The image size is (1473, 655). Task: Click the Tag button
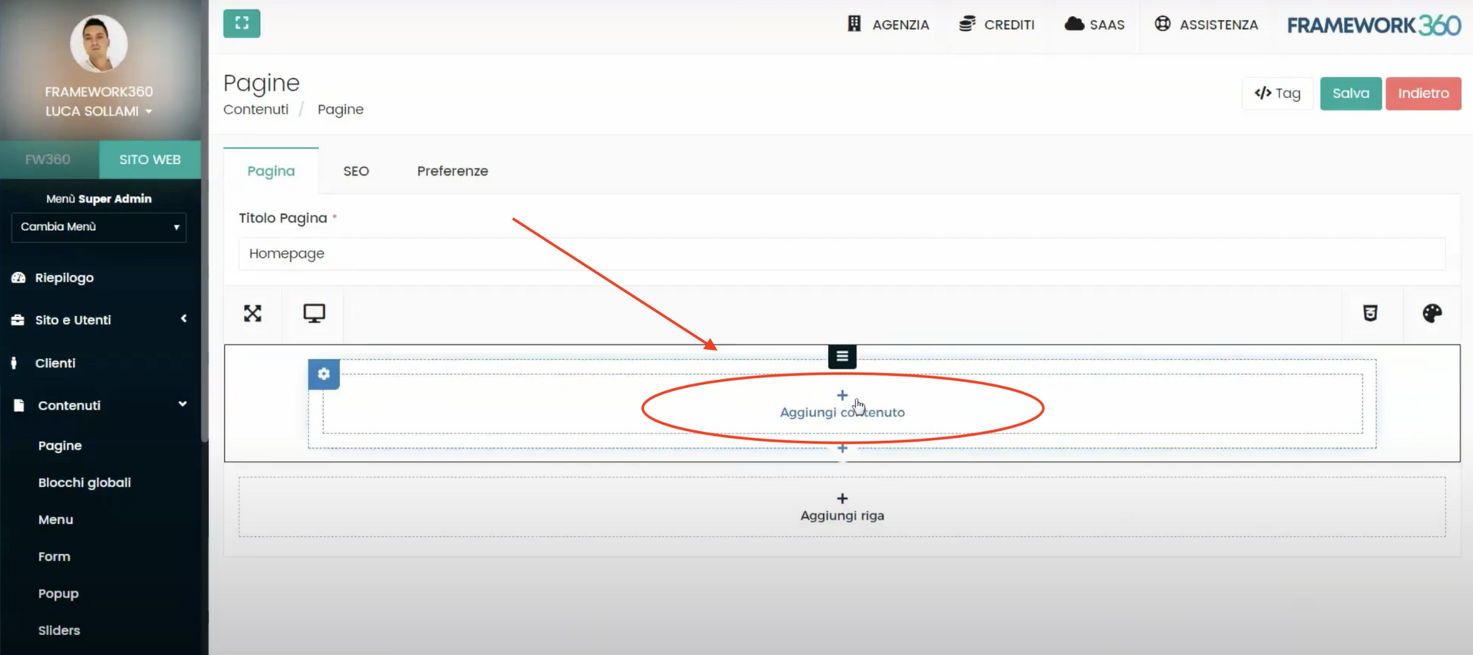click(1277, 94)
